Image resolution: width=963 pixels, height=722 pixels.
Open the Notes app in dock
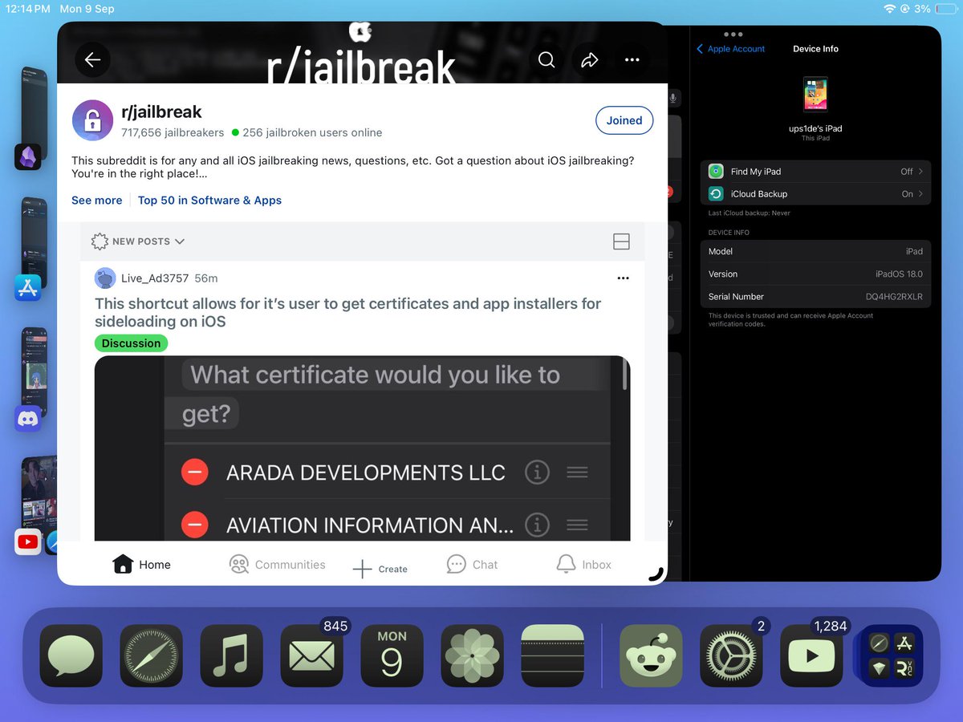point(553,655)
